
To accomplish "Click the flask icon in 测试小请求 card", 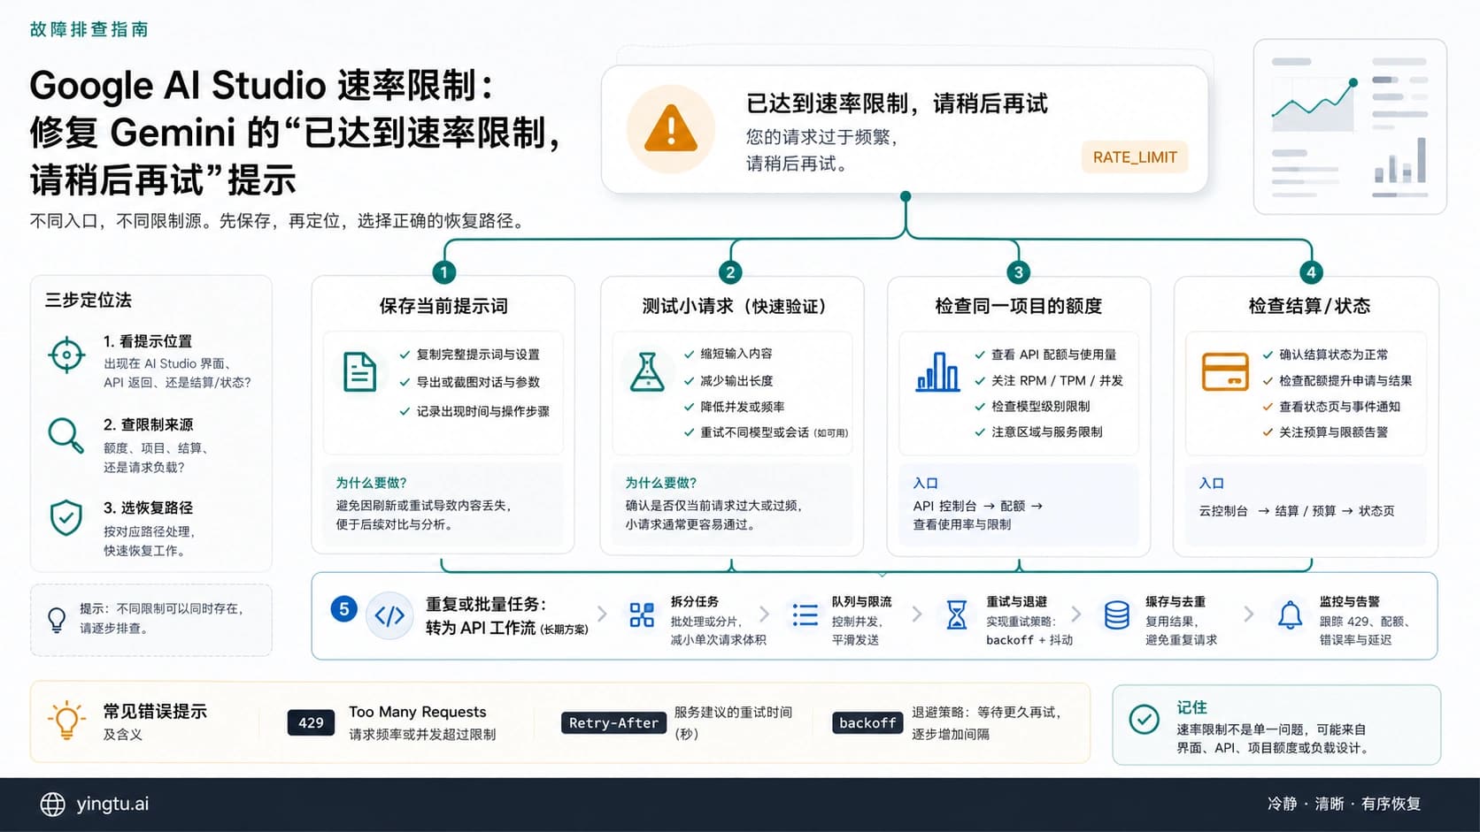I will [647, 371].
